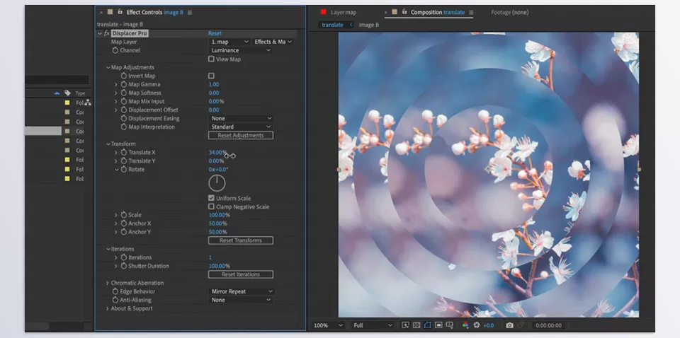Image resolution: width=680 pixels, height=338 pixels.
Task: Toggle the Effect Controls panel lock
Action: pyautogui.click(x=120, y=12)
